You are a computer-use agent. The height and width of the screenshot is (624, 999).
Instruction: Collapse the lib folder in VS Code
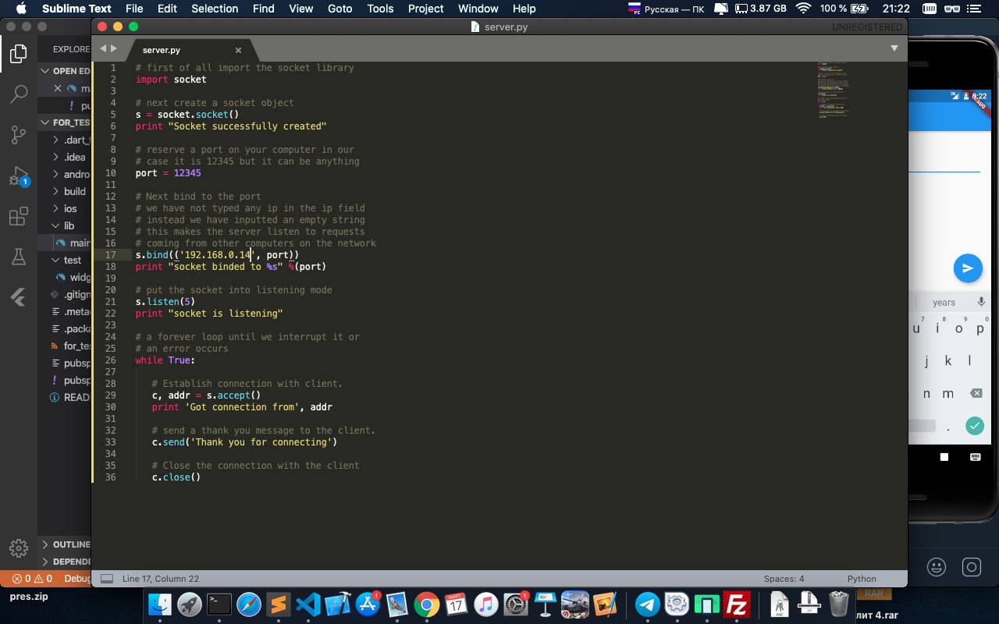pos(55,225)
